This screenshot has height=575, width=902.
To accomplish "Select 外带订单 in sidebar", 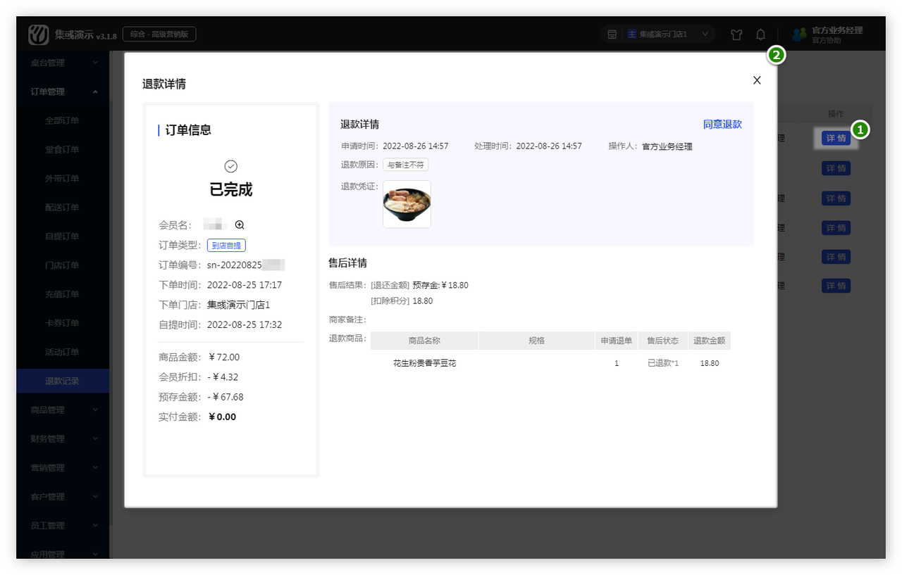I will pos(62,178).
